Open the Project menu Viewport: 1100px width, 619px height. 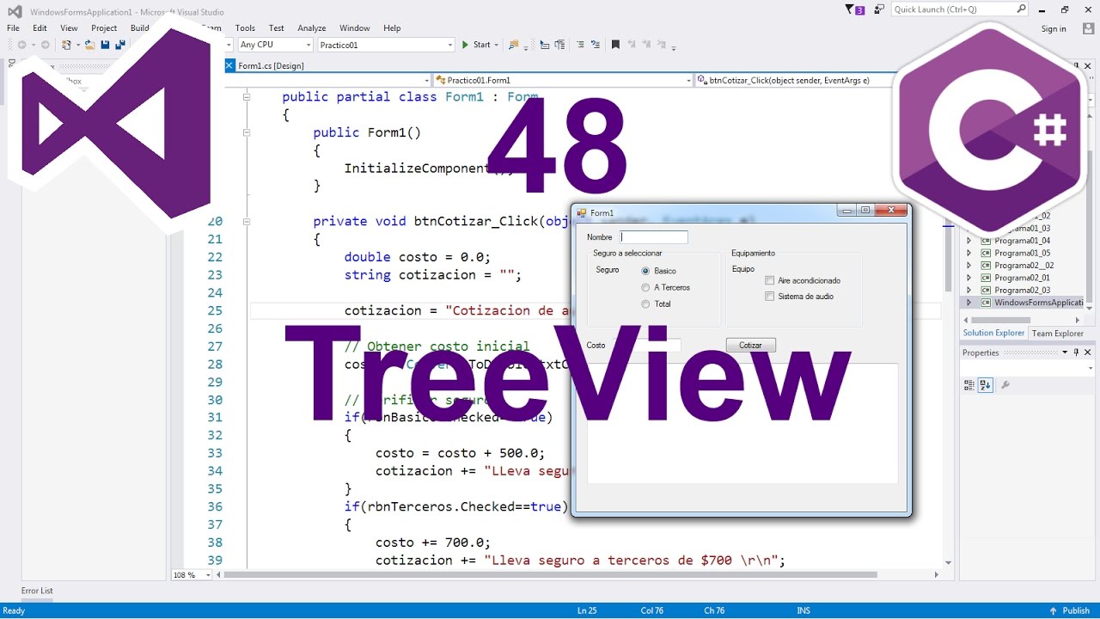coord(104,28)
